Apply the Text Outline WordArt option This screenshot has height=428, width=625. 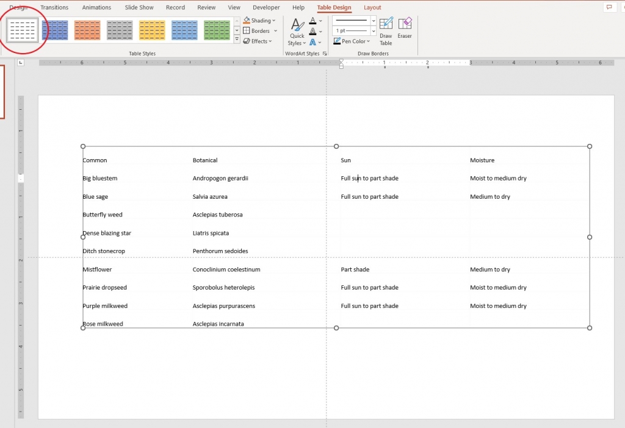point(313,30)
